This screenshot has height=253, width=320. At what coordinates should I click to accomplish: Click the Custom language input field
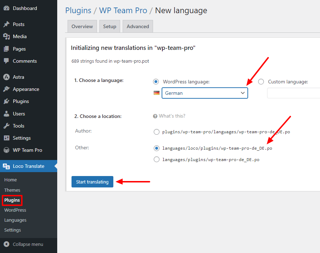pyautogui.click(x=294, y=93)
